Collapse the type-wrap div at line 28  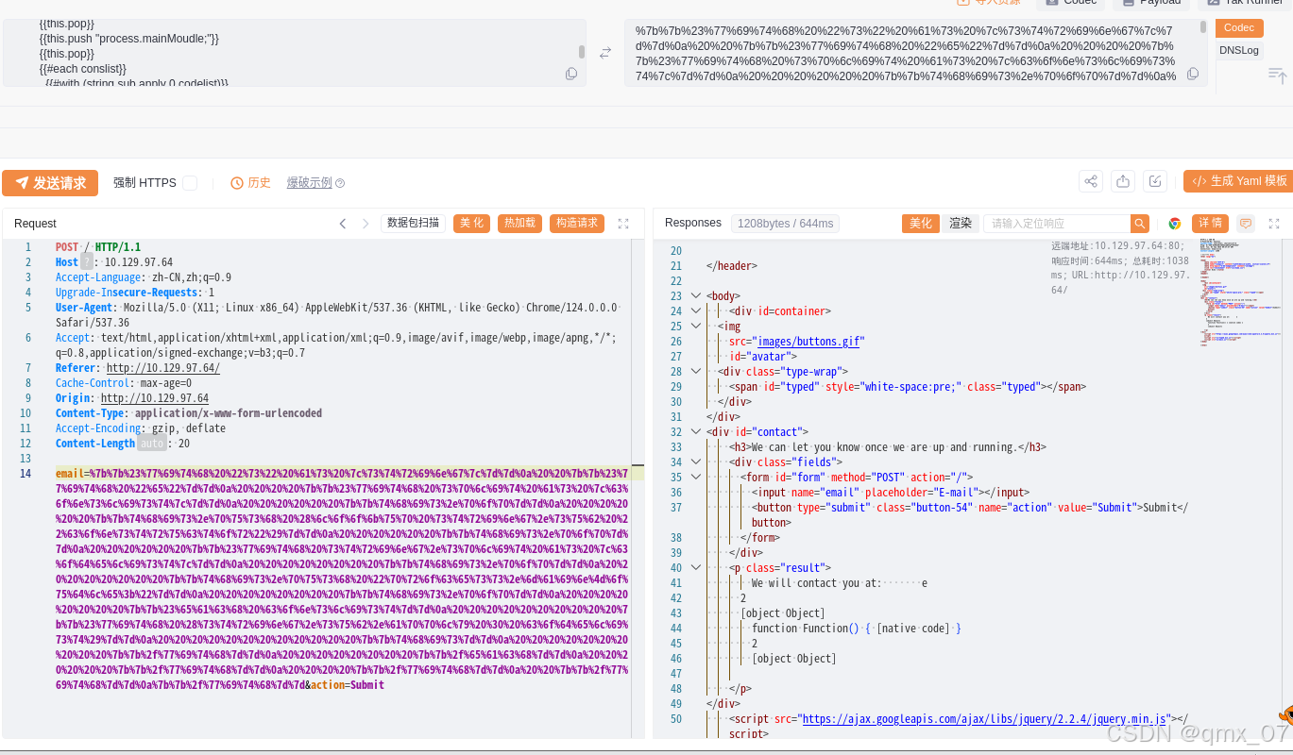coord(696,372)
